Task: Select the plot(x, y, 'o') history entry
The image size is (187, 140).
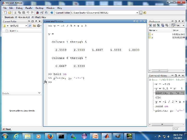Action: click(170, 93)
